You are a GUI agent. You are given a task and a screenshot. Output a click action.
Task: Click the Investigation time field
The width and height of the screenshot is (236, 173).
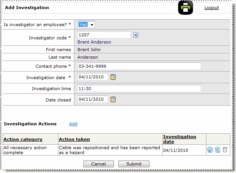click(139, 89)
